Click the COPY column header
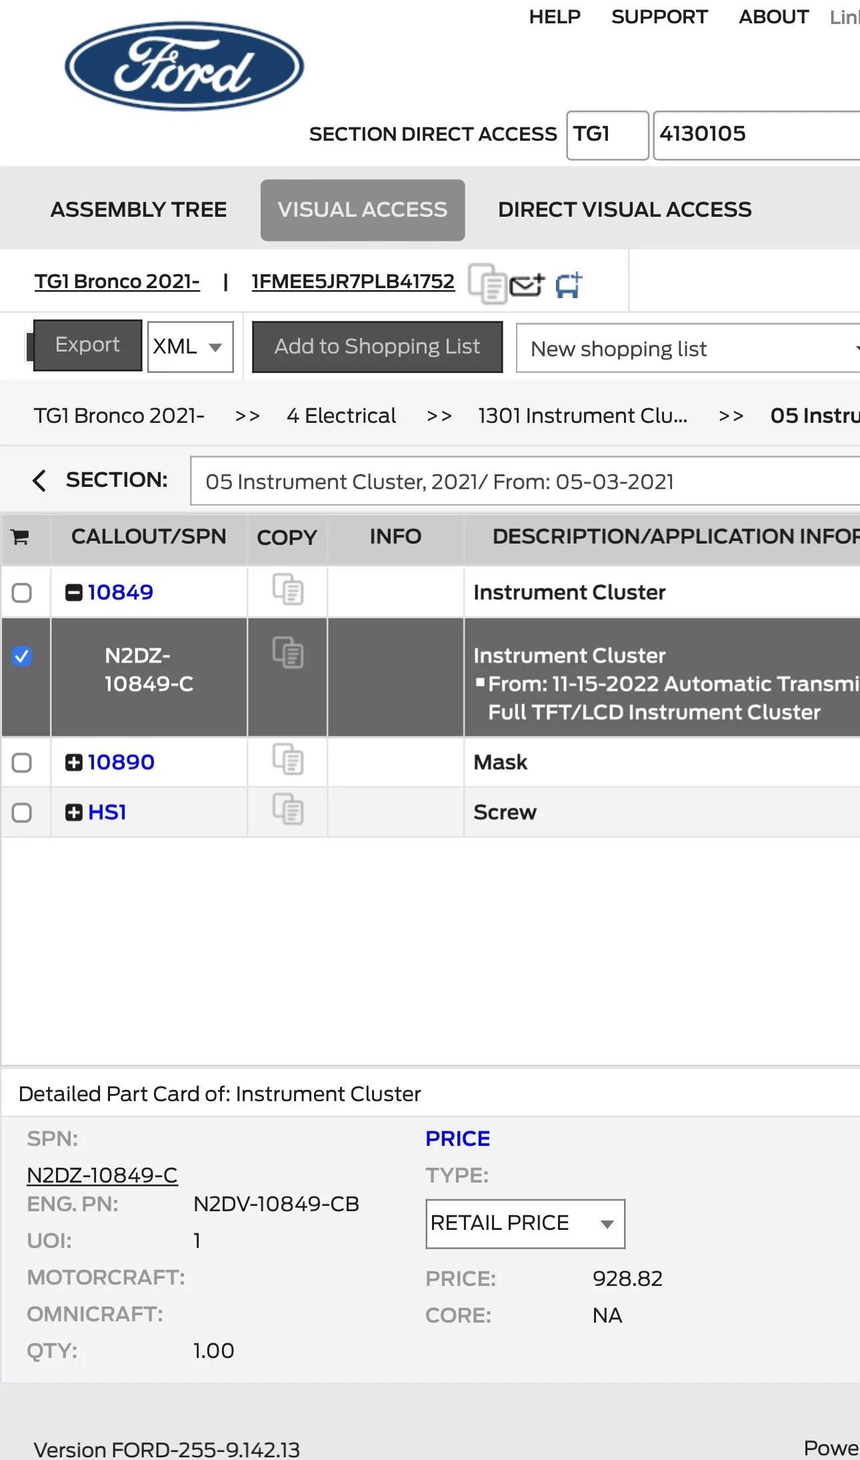 287,538
